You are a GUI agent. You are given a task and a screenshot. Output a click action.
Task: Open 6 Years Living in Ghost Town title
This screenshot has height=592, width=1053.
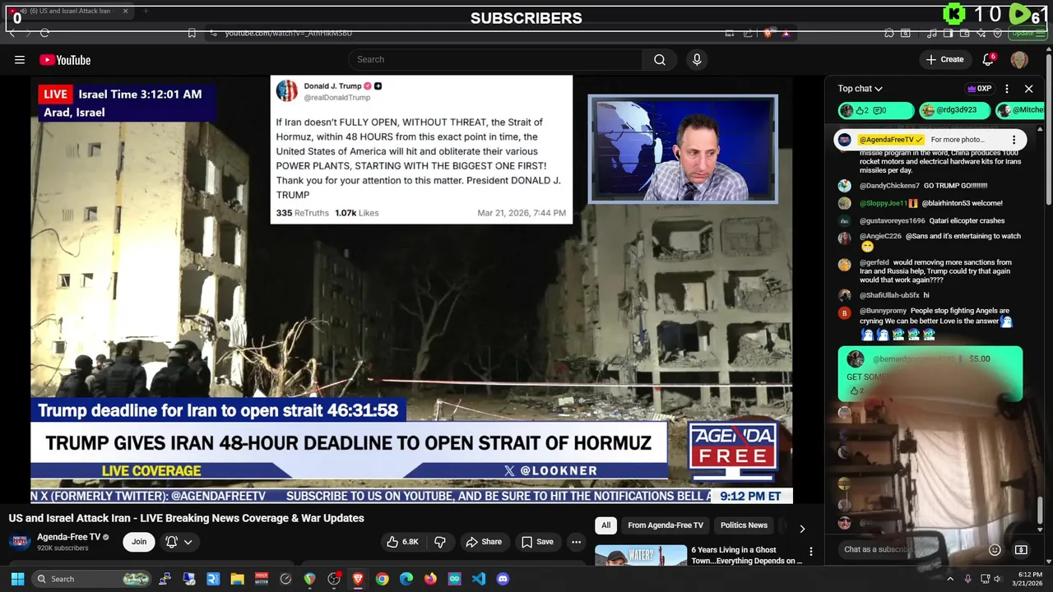746,555
